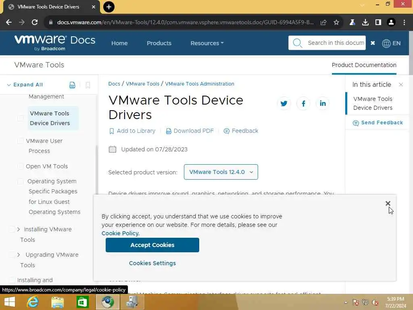Click the printer icon in sidebar
The width and height of the screenshot is (413, 310).
(72, 85)
